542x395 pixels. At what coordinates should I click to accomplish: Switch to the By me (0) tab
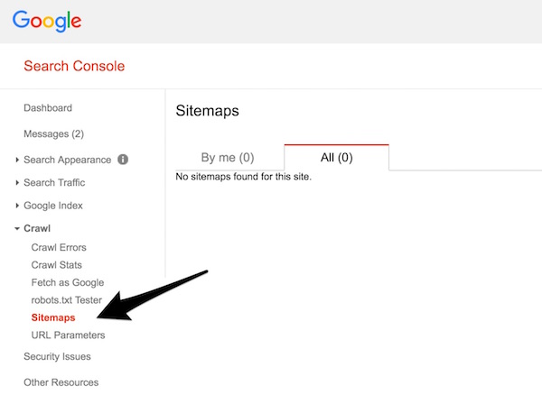coord(228,158)
